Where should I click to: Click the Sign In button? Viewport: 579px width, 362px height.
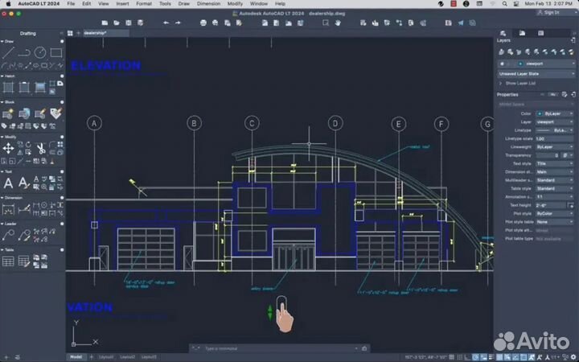point(548,13)
